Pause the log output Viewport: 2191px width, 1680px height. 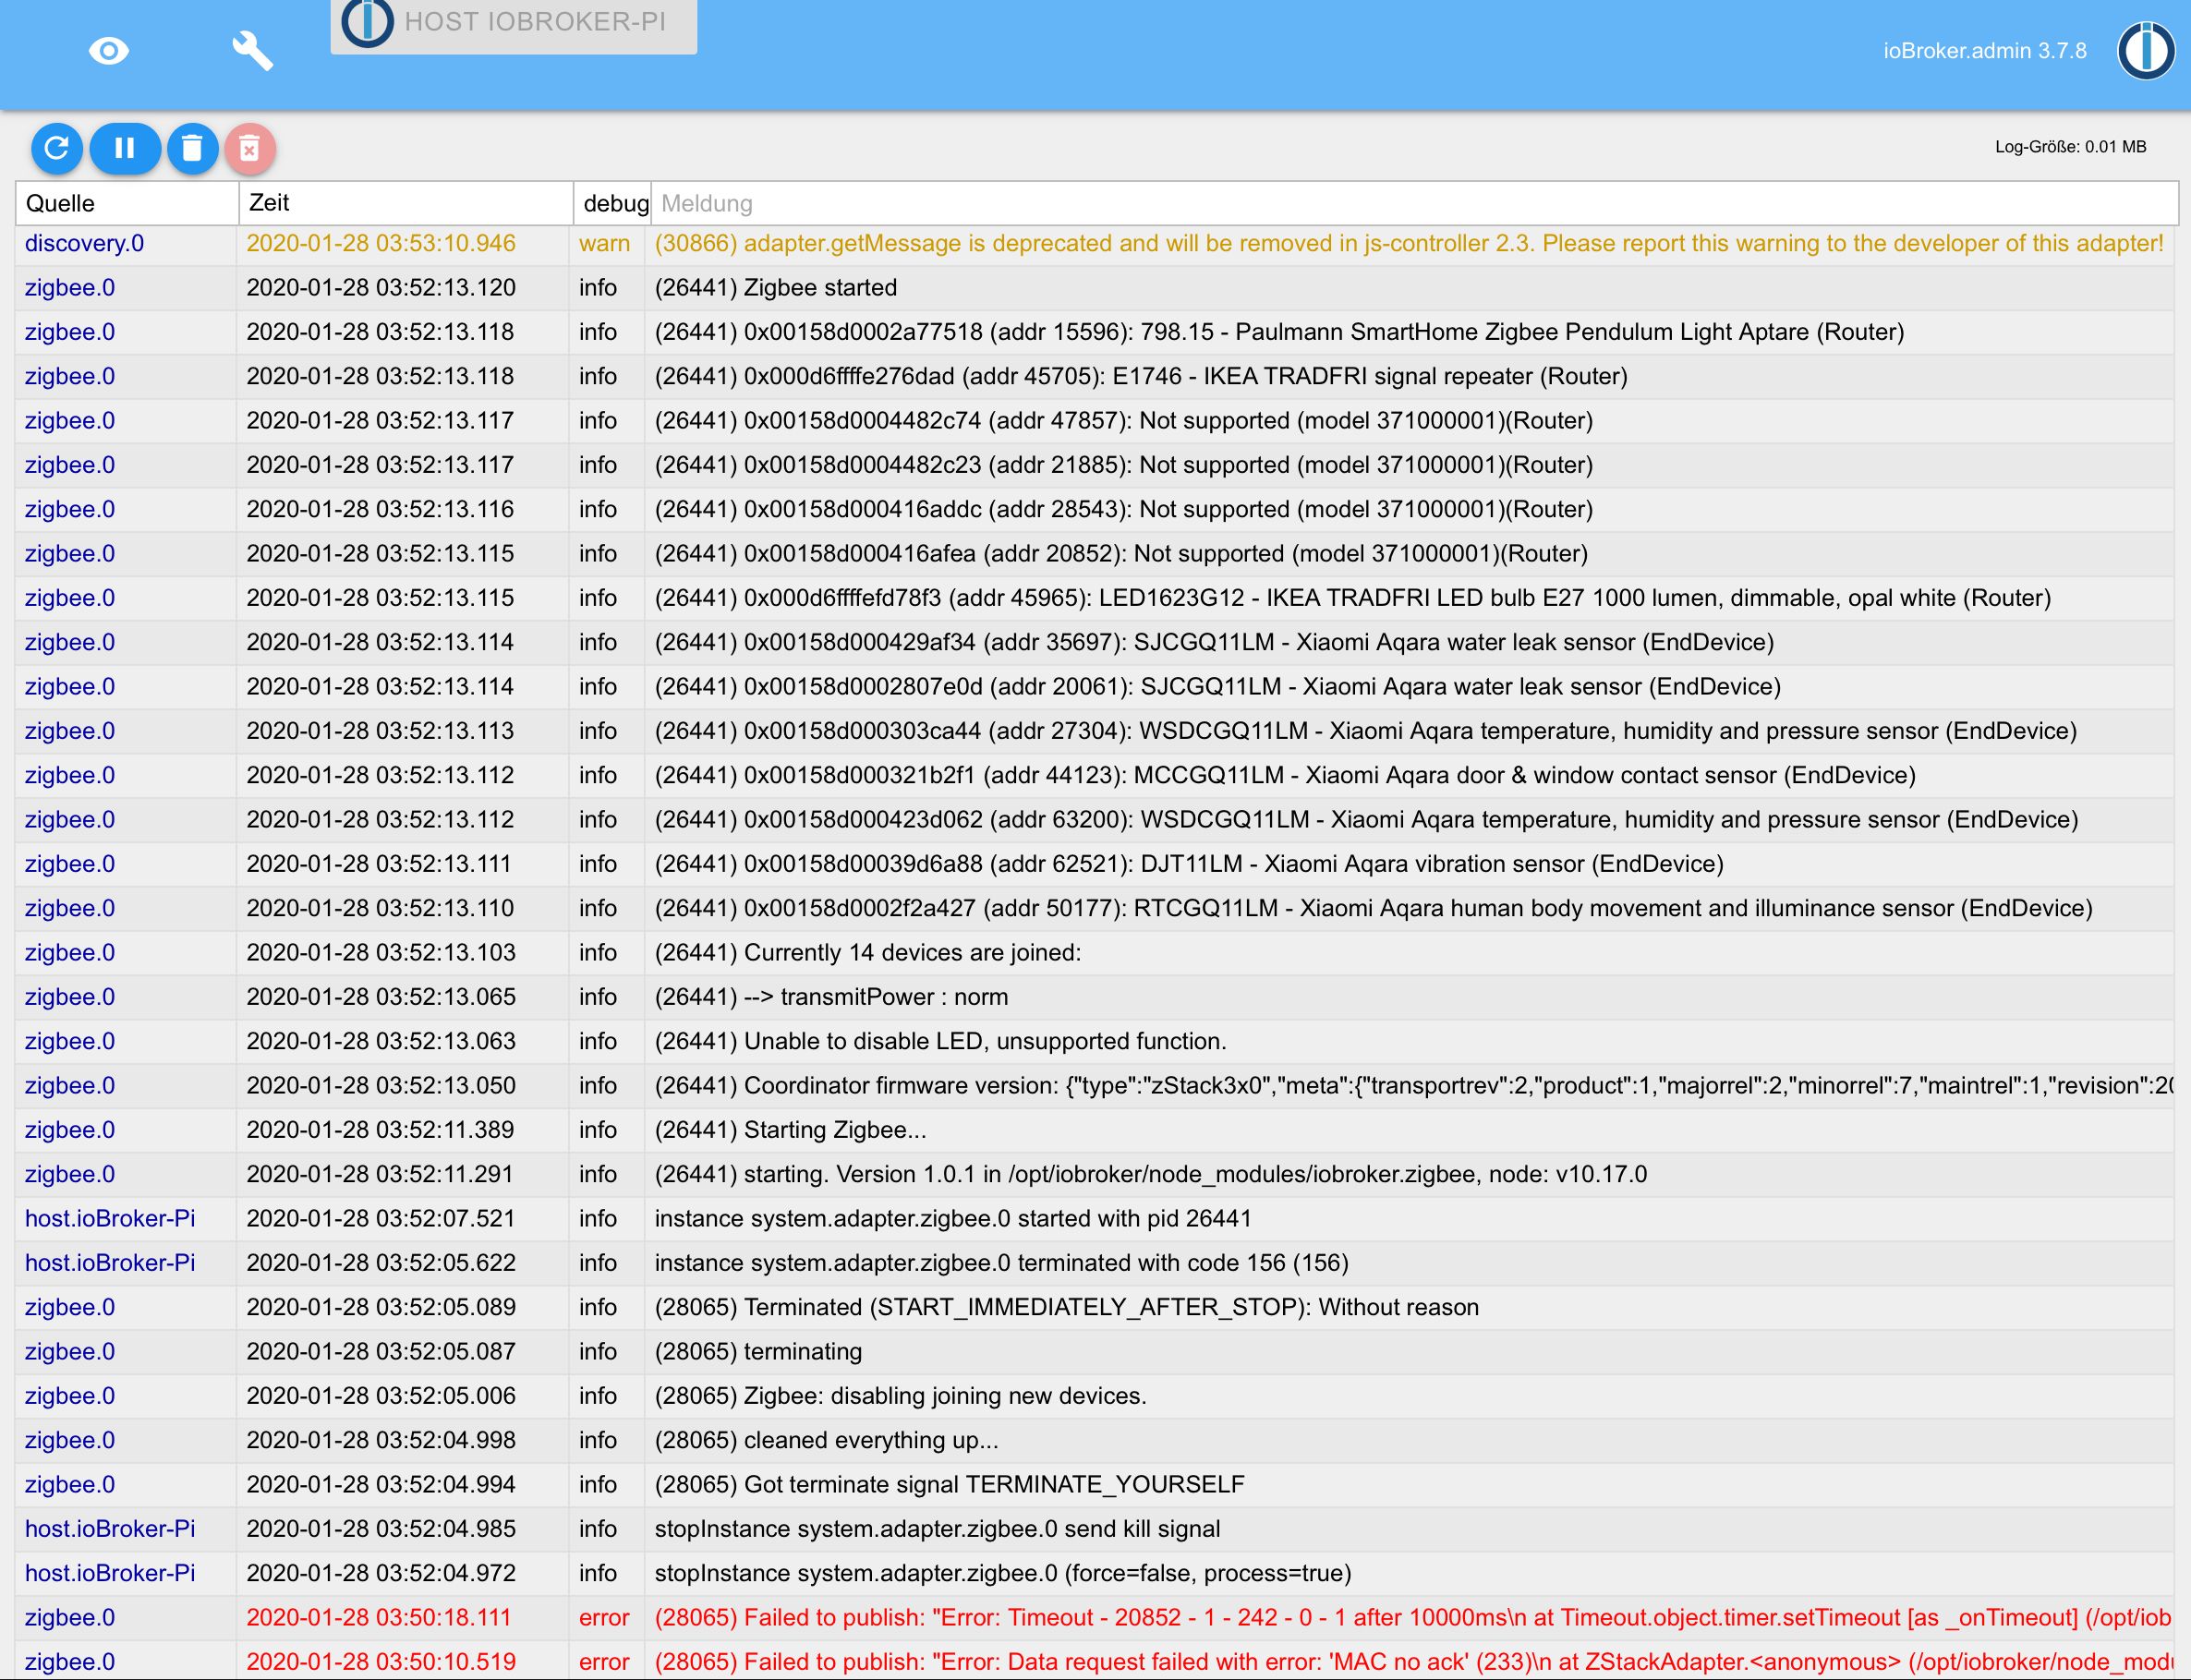click(125, 148)
